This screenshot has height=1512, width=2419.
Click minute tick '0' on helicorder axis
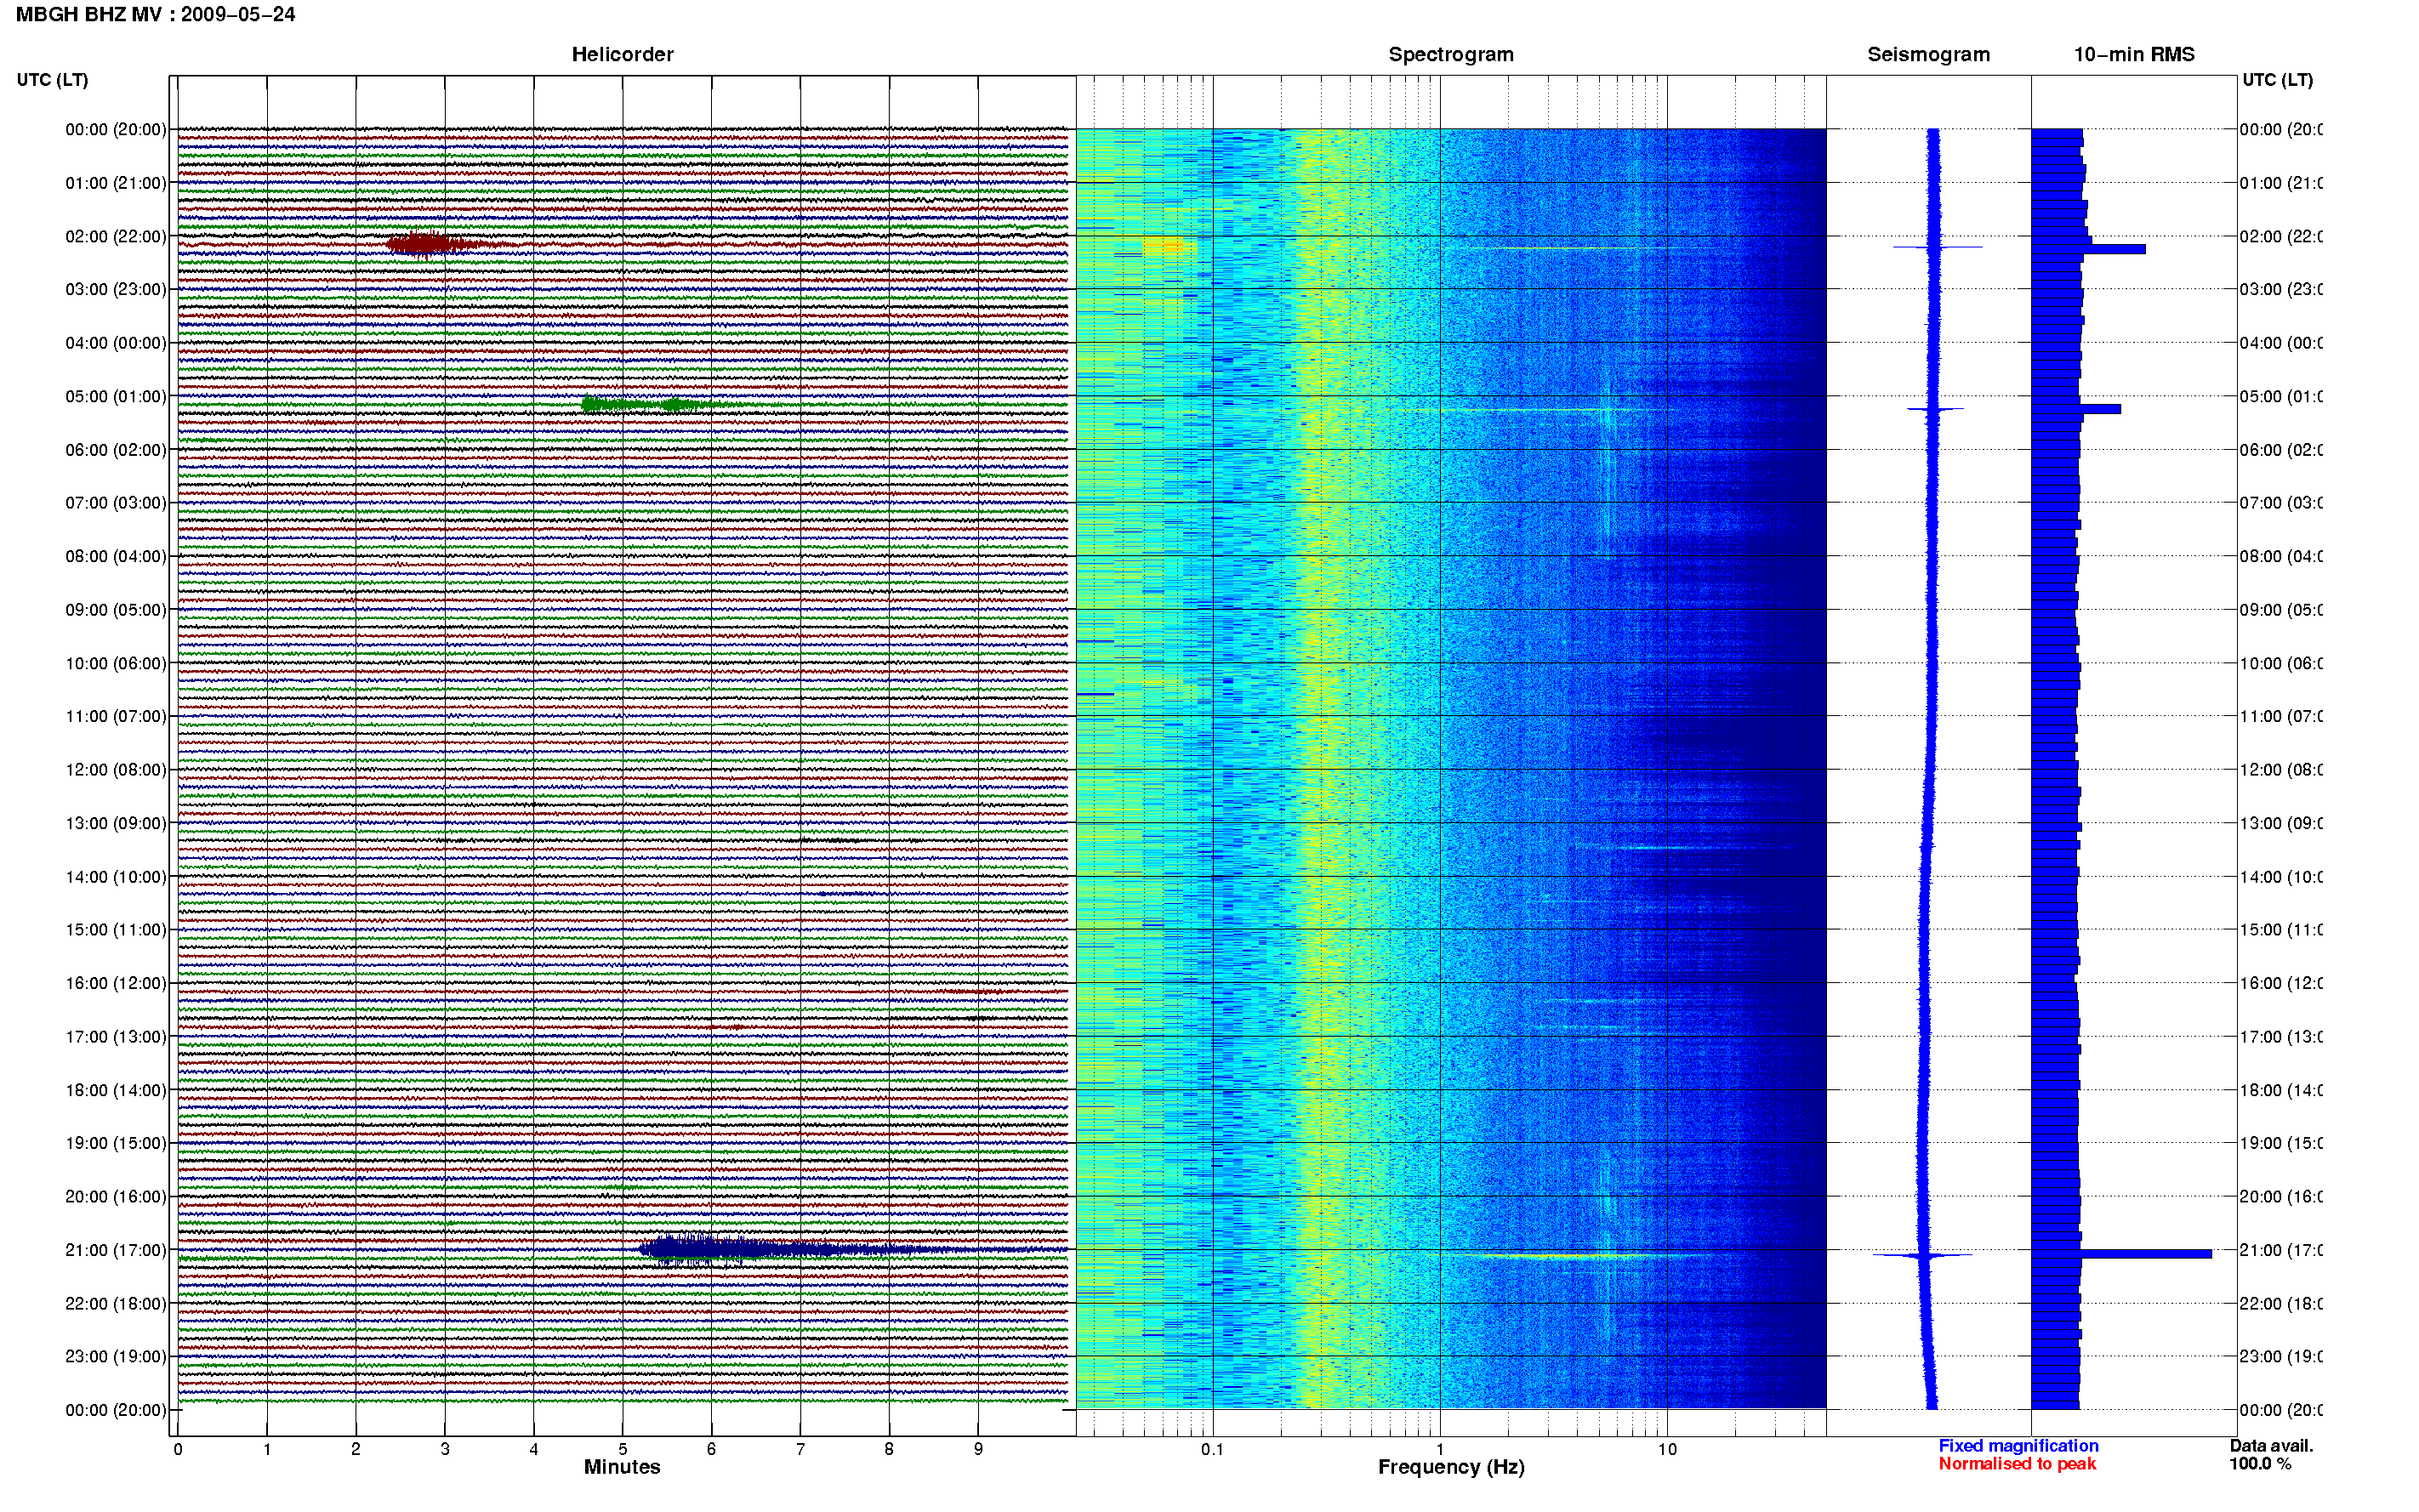178,1449
